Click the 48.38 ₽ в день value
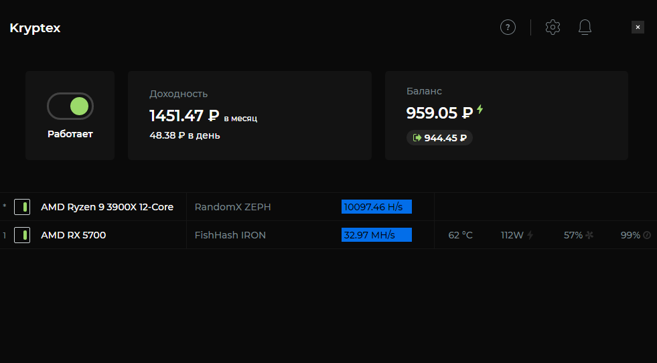The image size is (657, 363). [185, 135]
